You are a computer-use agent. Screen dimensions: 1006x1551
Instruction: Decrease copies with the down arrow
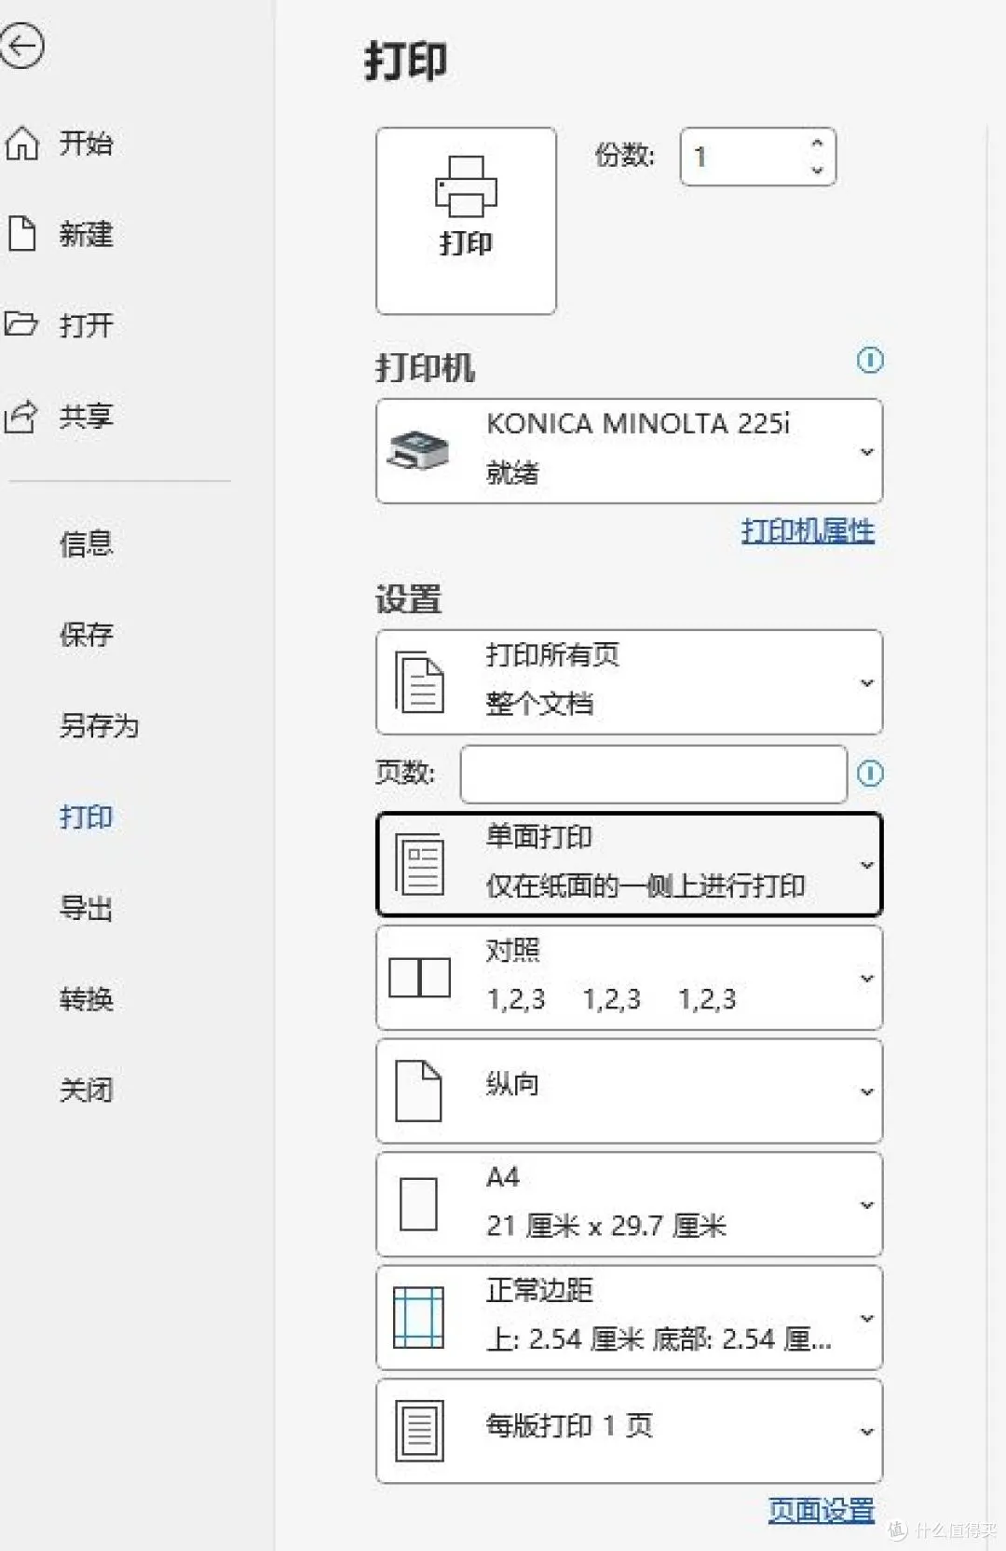pos(817,170)
